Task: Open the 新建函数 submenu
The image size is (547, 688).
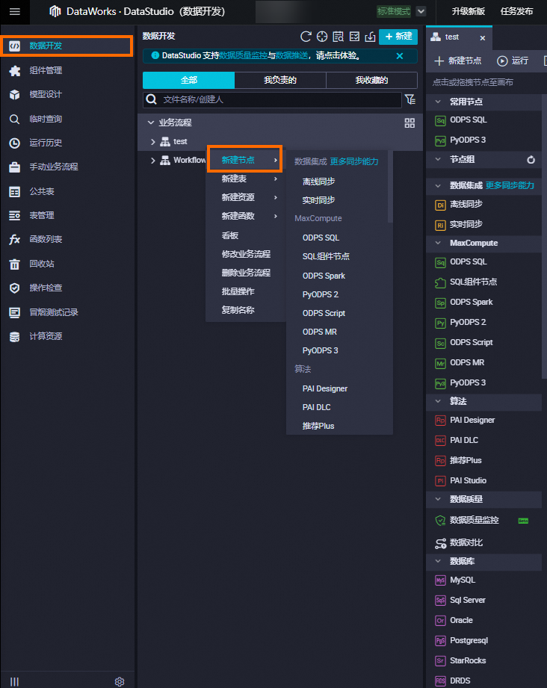Action: (246, 217)
